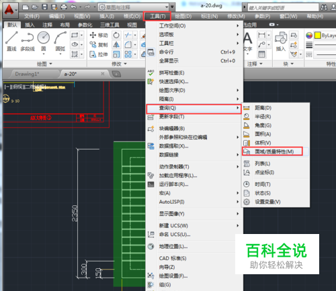The height and width of the screenshot is (291, 336).
Task: Choose Status 状态(S) from query submenu
Action: [x=276, y=193]
